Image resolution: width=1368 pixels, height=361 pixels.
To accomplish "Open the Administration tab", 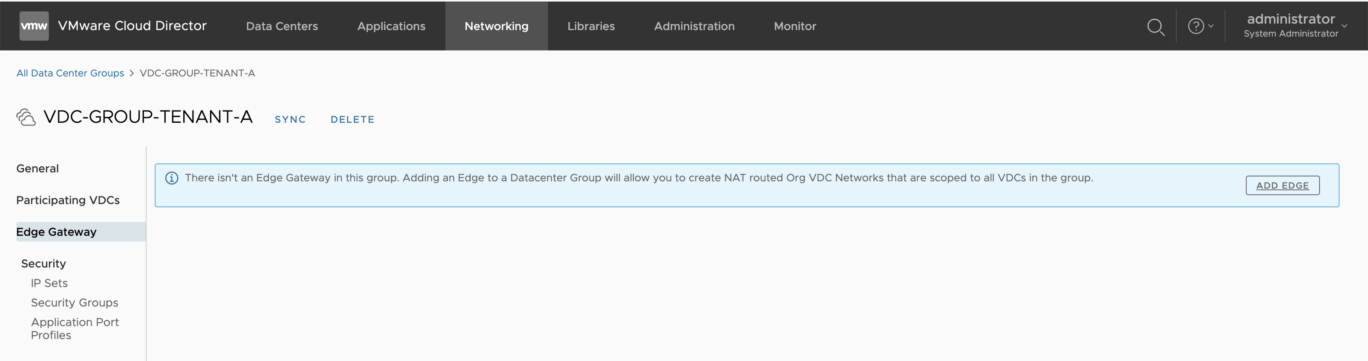I will [x=694, y=26].
